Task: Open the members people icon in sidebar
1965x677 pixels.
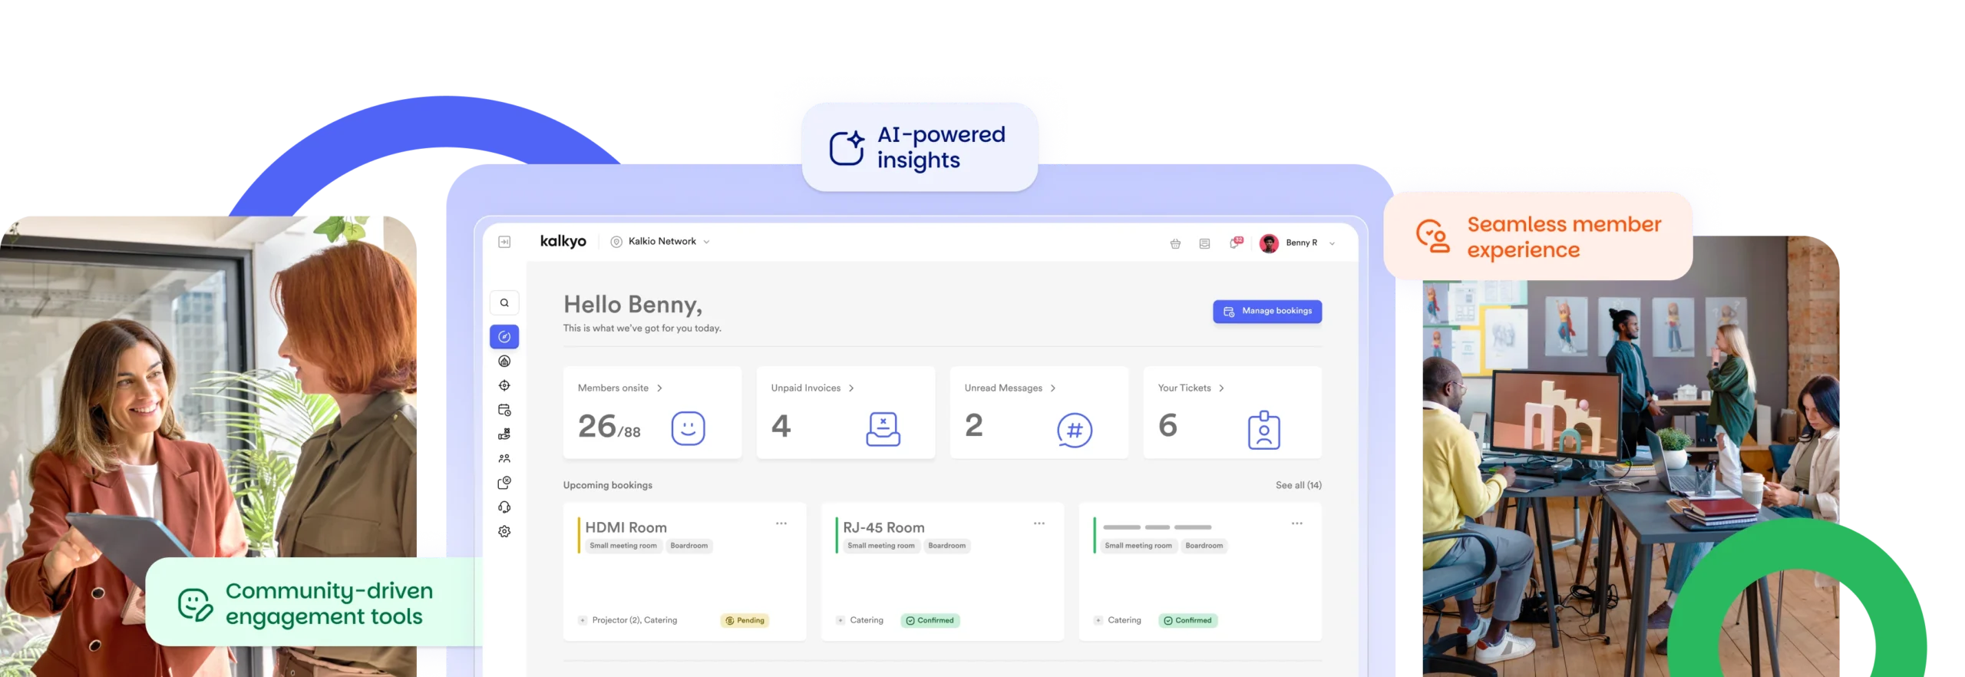Action: coord(504,458)
